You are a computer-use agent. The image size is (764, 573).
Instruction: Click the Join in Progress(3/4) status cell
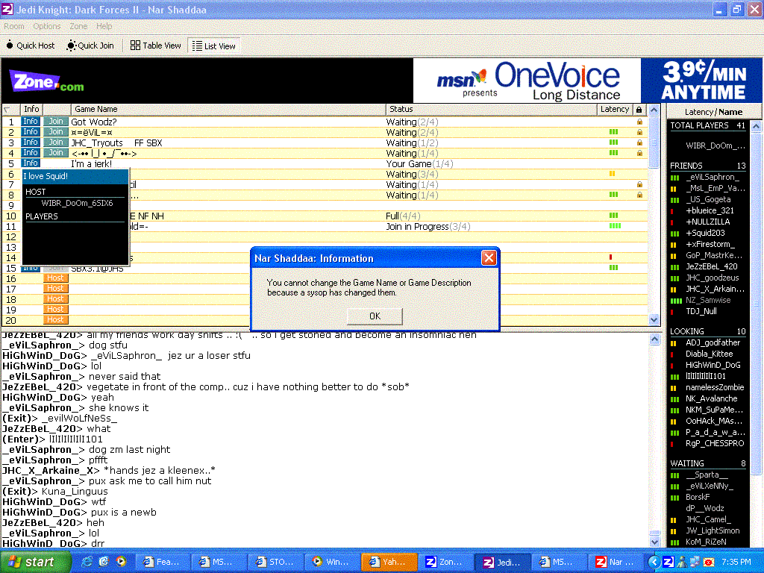(x=428, y=227)
